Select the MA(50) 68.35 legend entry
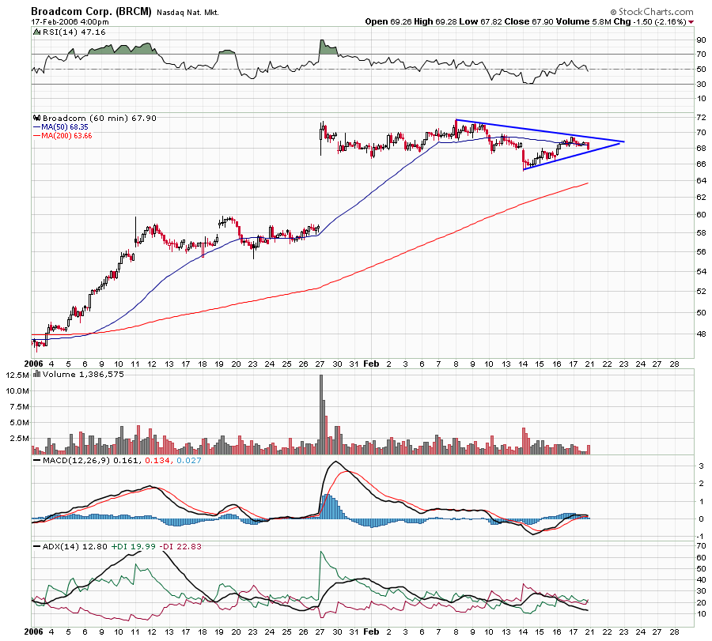This screenshot has width=712, height=641. pos(60,127)
